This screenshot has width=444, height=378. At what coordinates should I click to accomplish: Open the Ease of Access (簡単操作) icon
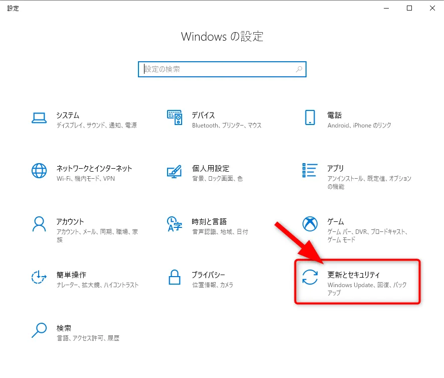39,277
